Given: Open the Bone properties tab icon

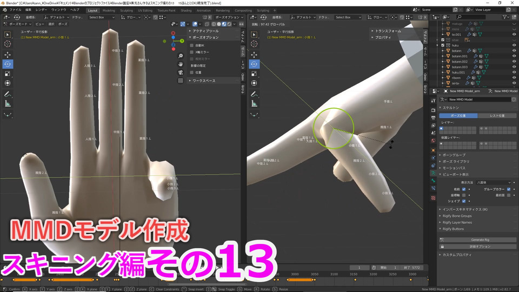Looking at the screenshot, I should [x=433, y=181].
